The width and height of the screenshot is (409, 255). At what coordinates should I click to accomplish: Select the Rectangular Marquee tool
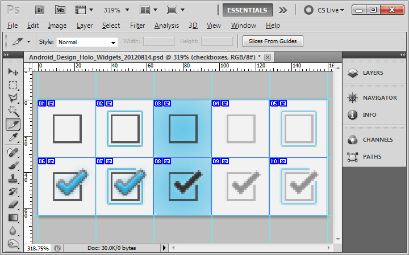click(x=12, y=85)
